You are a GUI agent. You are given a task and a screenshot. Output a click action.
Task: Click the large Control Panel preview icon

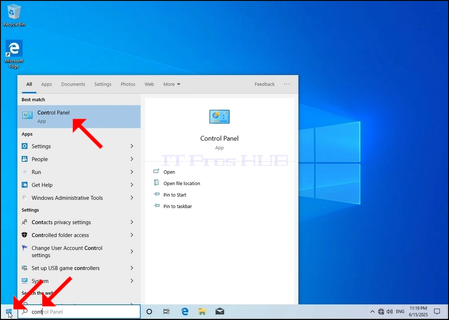219,117
